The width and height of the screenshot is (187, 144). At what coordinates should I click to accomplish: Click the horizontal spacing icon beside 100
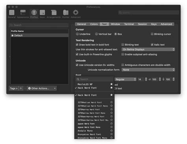point(150,79)
